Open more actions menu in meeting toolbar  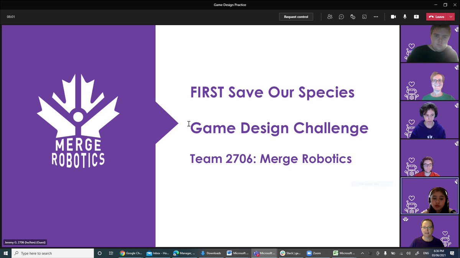point(376,16)
